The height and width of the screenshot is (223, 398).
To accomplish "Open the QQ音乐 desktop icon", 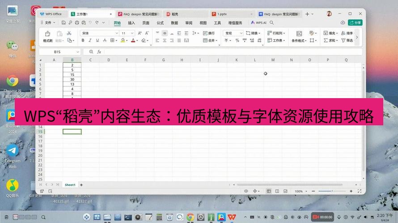I will [12, 185].
